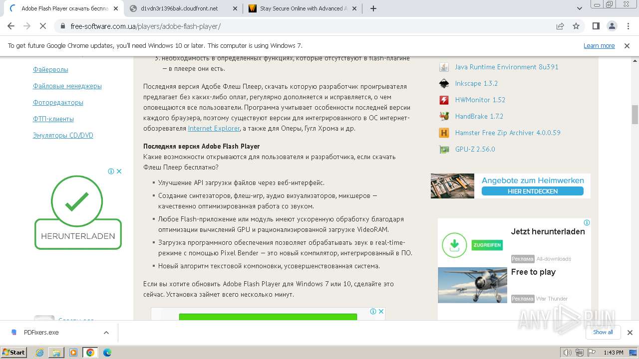Click the Learn more link
The height and width of the screenshot is (359, 639).
point(599,45)
